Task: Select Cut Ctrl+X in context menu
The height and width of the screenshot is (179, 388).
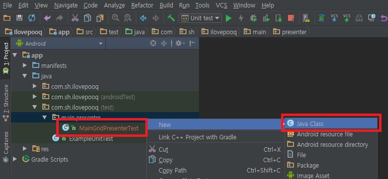Action: [215, 149]
